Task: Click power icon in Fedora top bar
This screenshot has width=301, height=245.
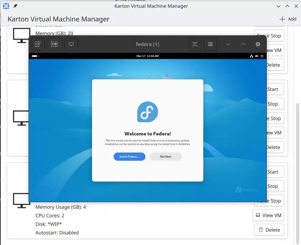Action: coord(262,56)
